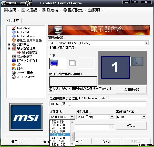Image resolution: width=154 pixels, height=147 pixels.
Task: Click the 顯示器選項 monitor icon
Action: pos(14,57)
